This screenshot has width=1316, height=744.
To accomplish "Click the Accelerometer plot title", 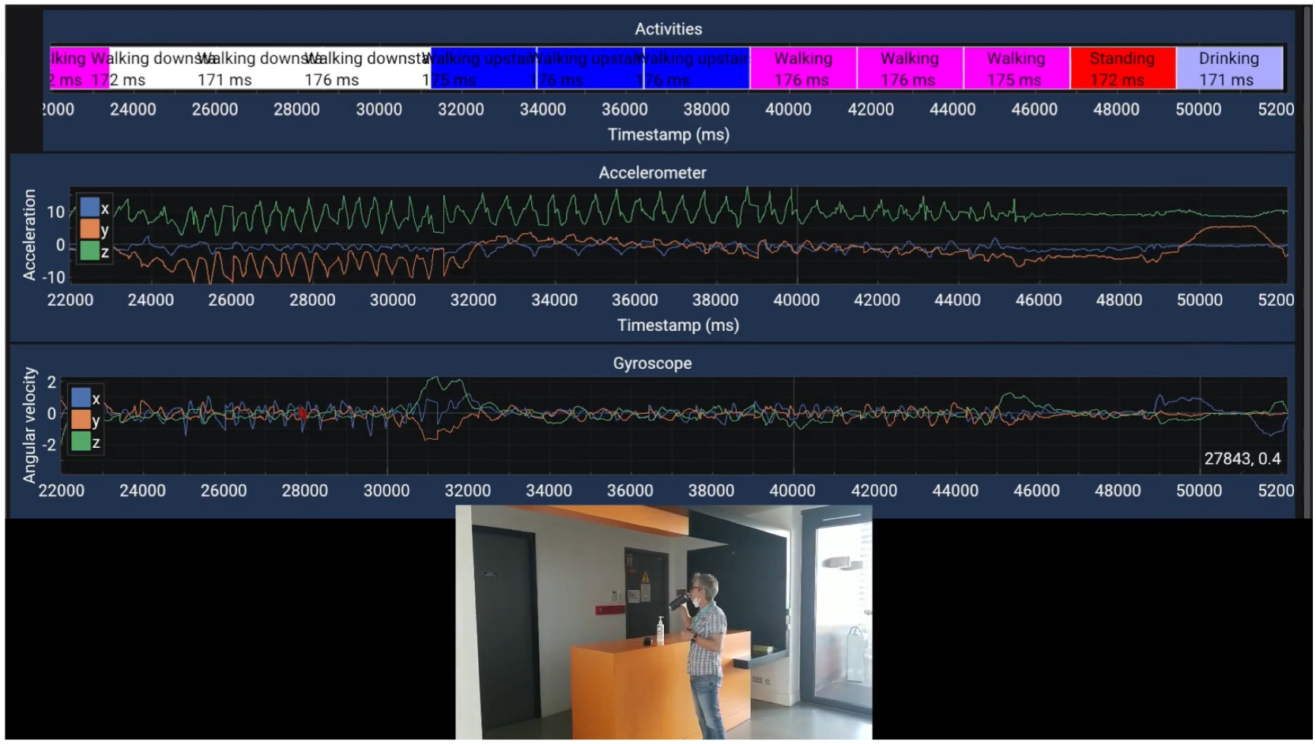I will [652, 173].
